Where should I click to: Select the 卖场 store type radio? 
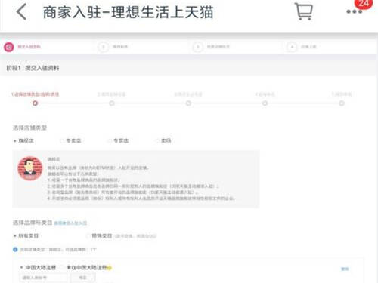click(x=157, y=140)
